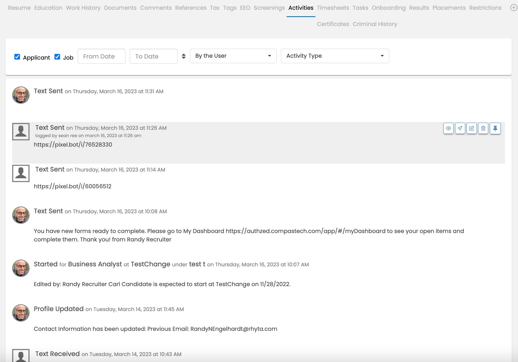
Task: Click Text Sent heading at 11:31 AM
Action: [48, 91]
